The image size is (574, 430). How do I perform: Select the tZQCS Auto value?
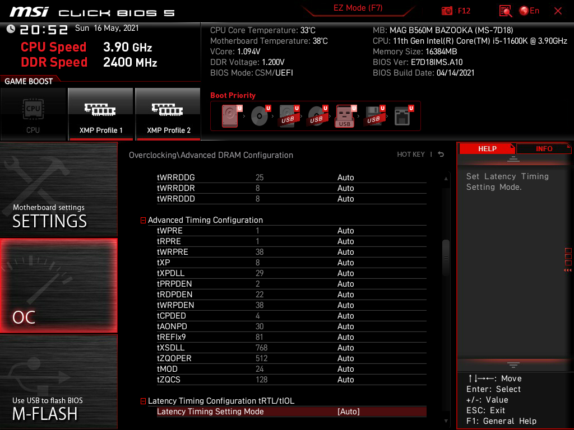tap(345, 380)
